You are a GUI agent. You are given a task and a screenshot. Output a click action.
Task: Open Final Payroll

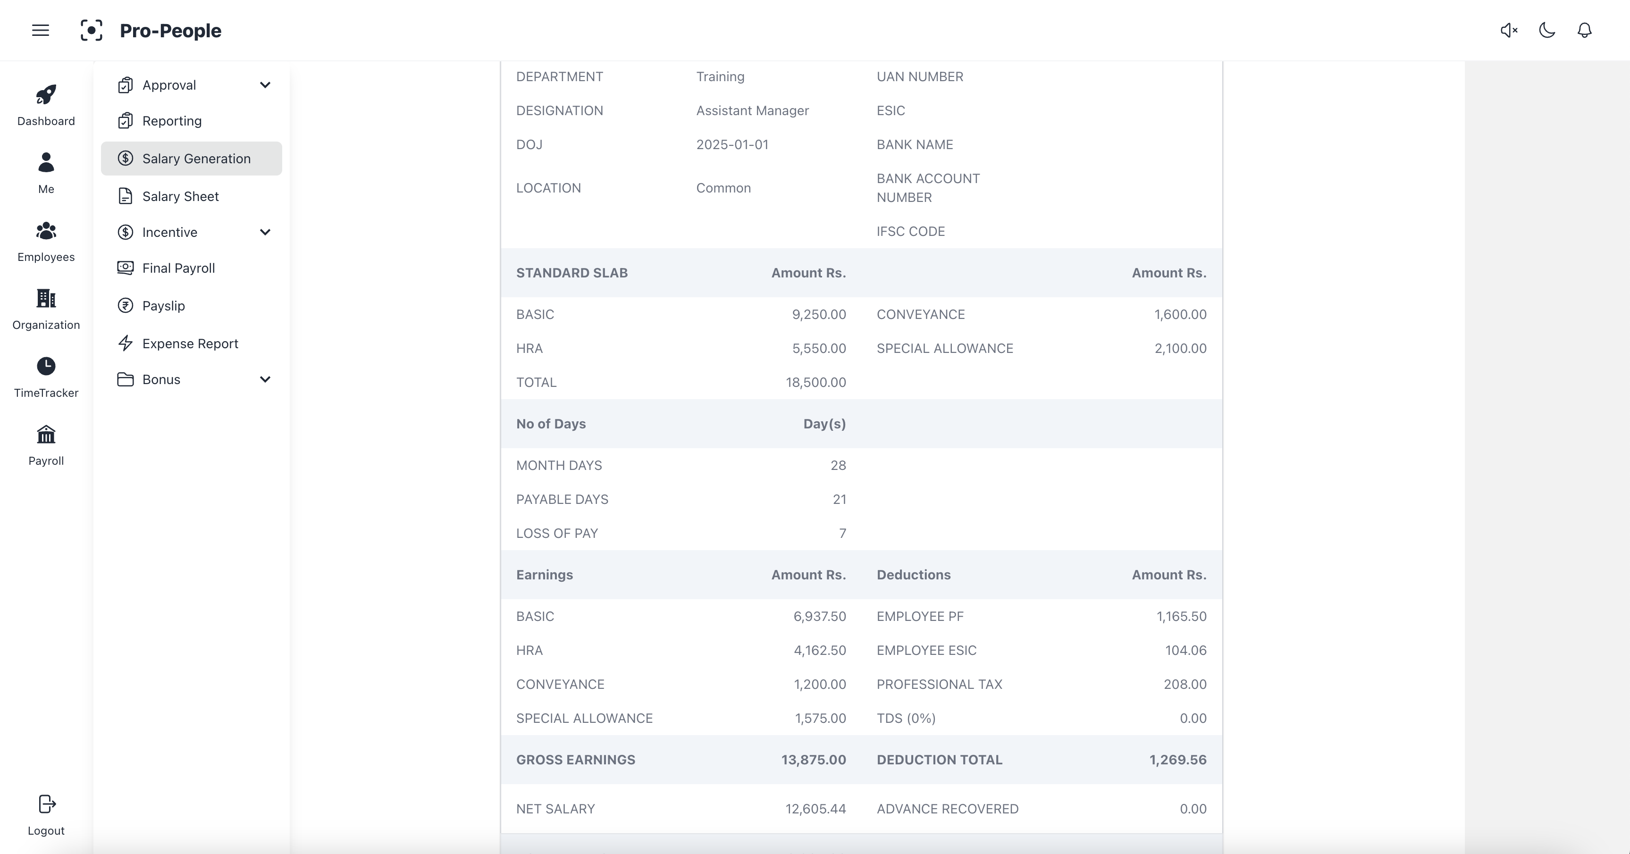(x=178, y=268)
